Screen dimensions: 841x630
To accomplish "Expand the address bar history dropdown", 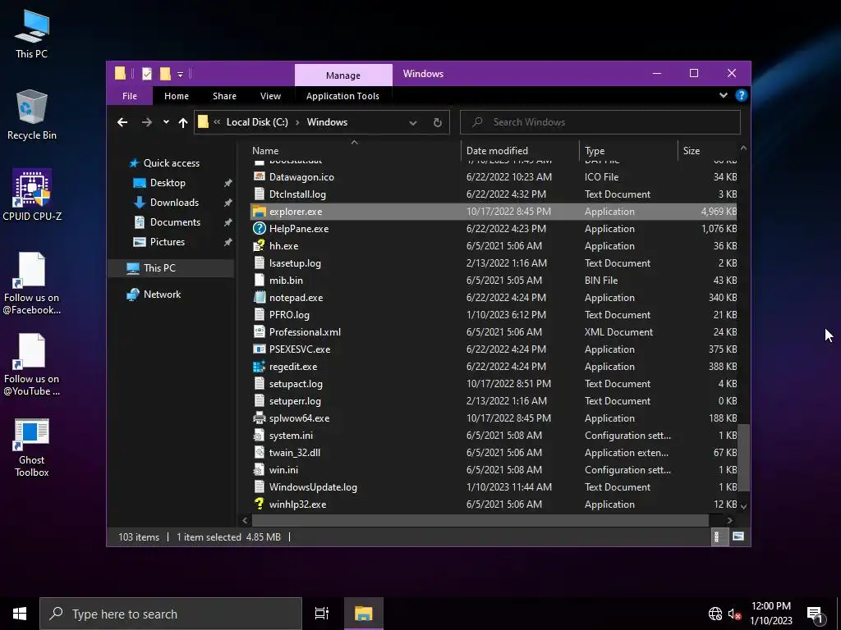I will click(x=413, y=123).
